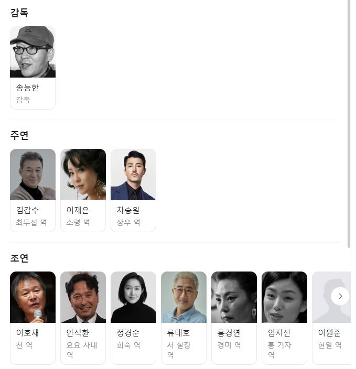Select 정경순's profile photo

pos(133,297)
